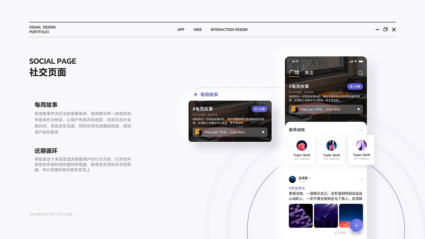Click the VISUAL DESIGN PORTFOLIO logo text
The width and height of the screenshot is (425, 239).
[42, 30]
